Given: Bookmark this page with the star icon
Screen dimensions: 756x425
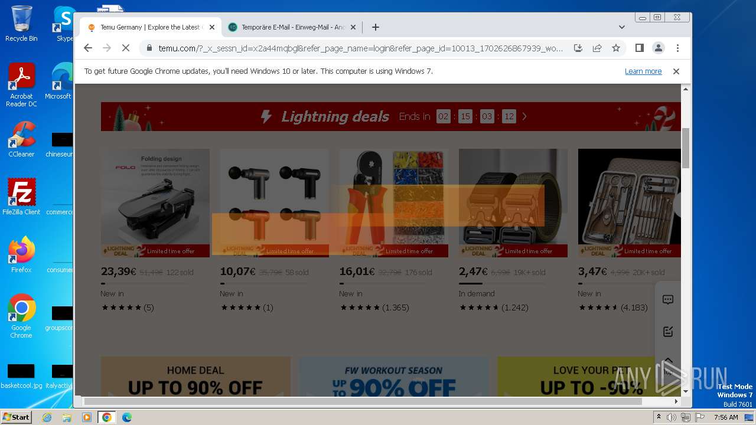Looking at the screenshot, I should pyautogui.click(x=616, y=48).
